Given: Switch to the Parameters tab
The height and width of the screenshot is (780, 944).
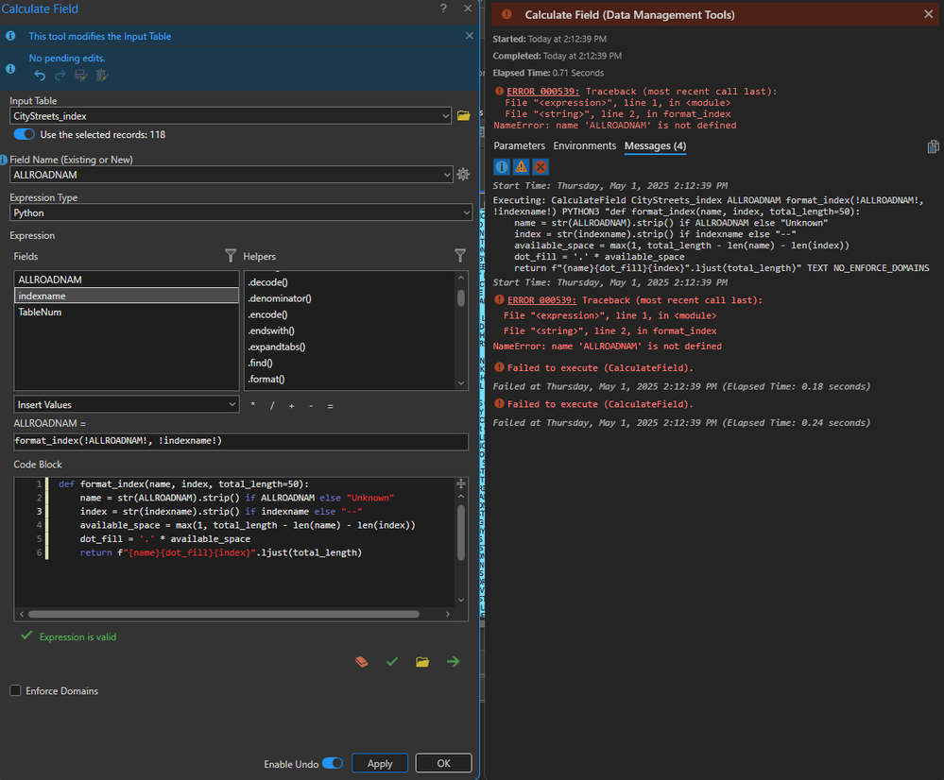Looking at the screenshot, I should [x=519, y=145].
